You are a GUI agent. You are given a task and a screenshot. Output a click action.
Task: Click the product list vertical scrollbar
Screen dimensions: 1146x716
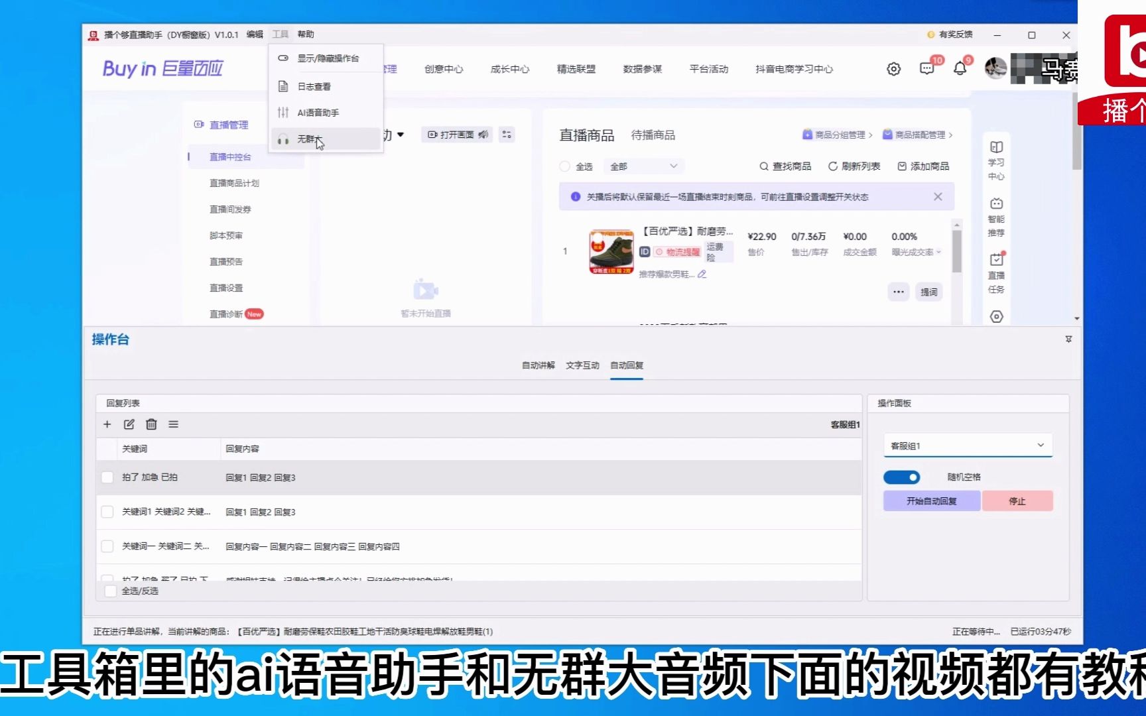coord(956,251)
